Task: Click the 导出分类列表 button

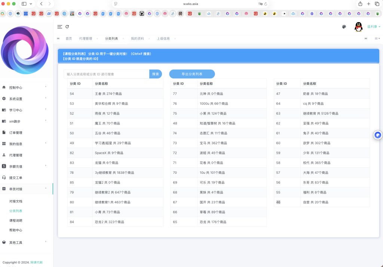Action: point(192,74)
